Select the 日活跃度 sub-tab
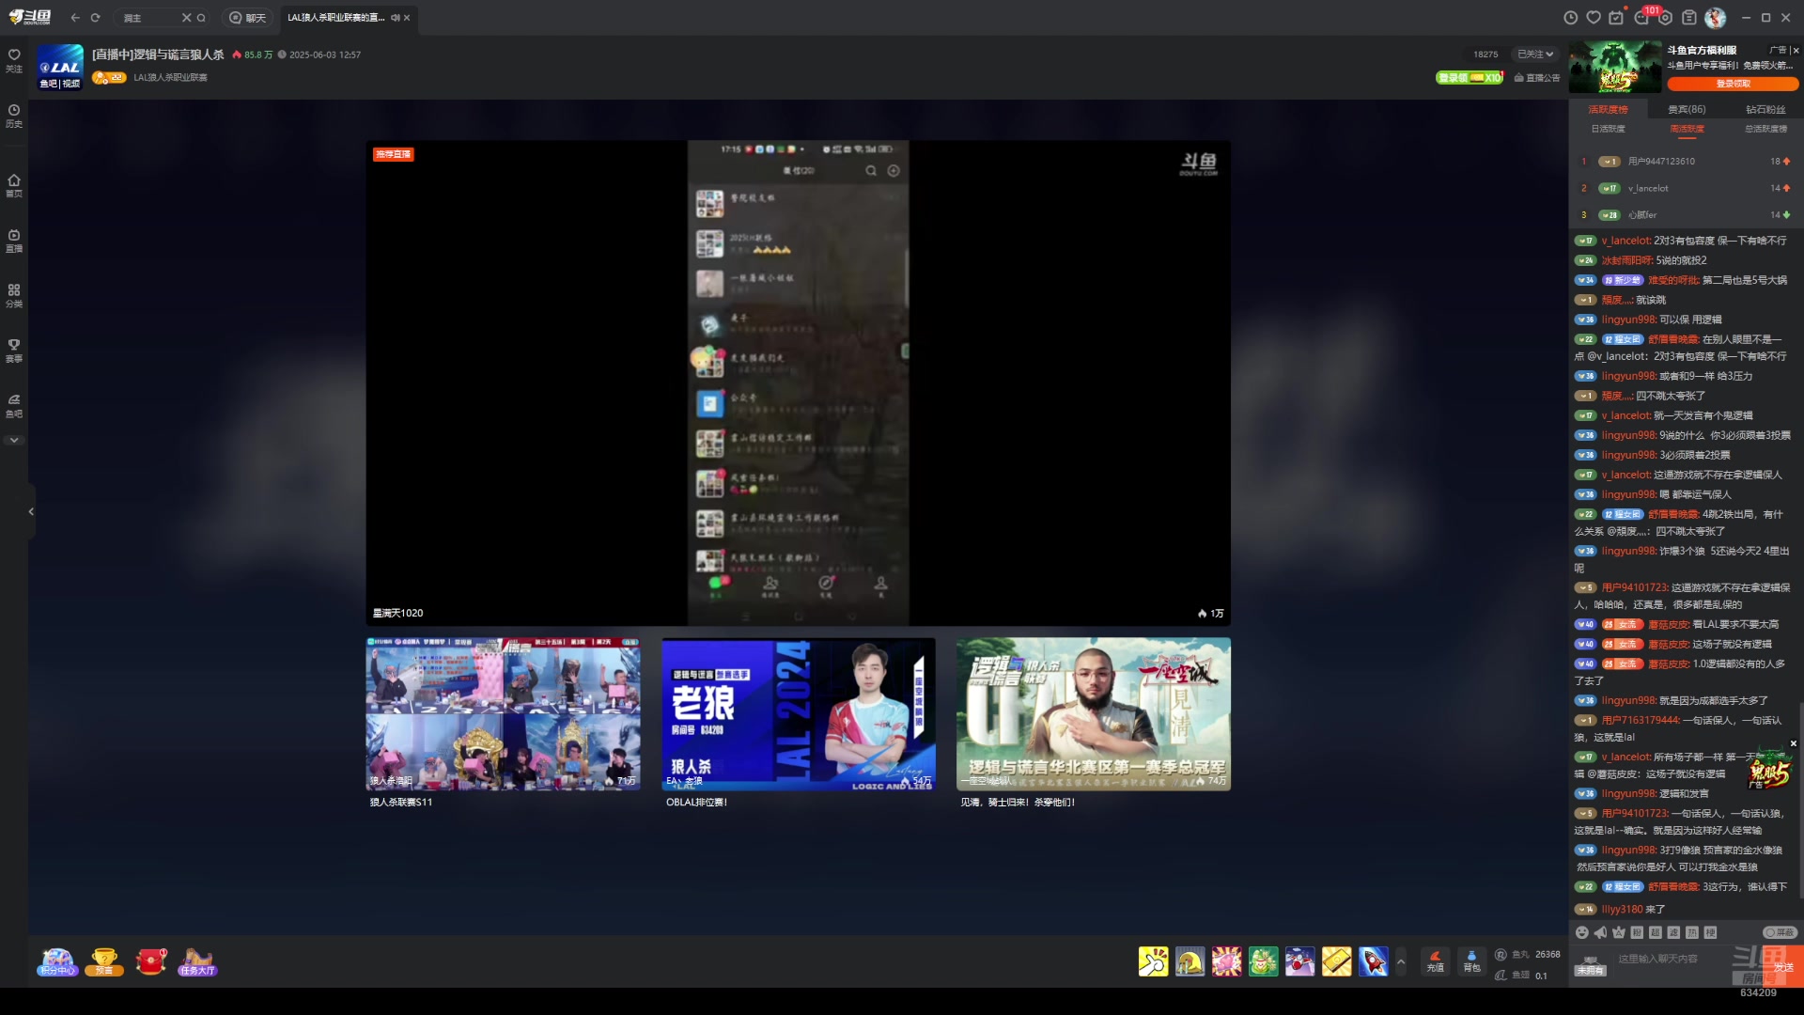Image resolution: width=1804 pixels, height=1015 pixels. [1608, 129]
